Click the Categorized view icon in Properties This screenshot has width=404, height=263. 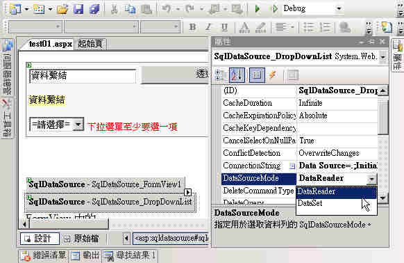[x=220, y=75]
